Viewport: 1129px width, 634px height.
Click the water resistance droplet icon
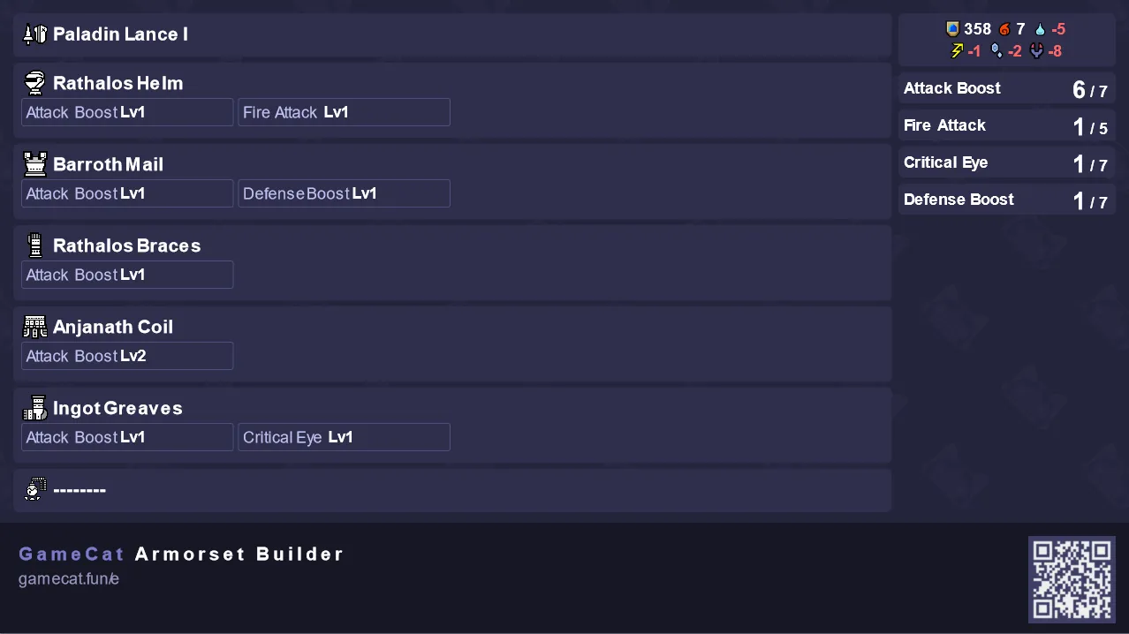coord(1040,29)
